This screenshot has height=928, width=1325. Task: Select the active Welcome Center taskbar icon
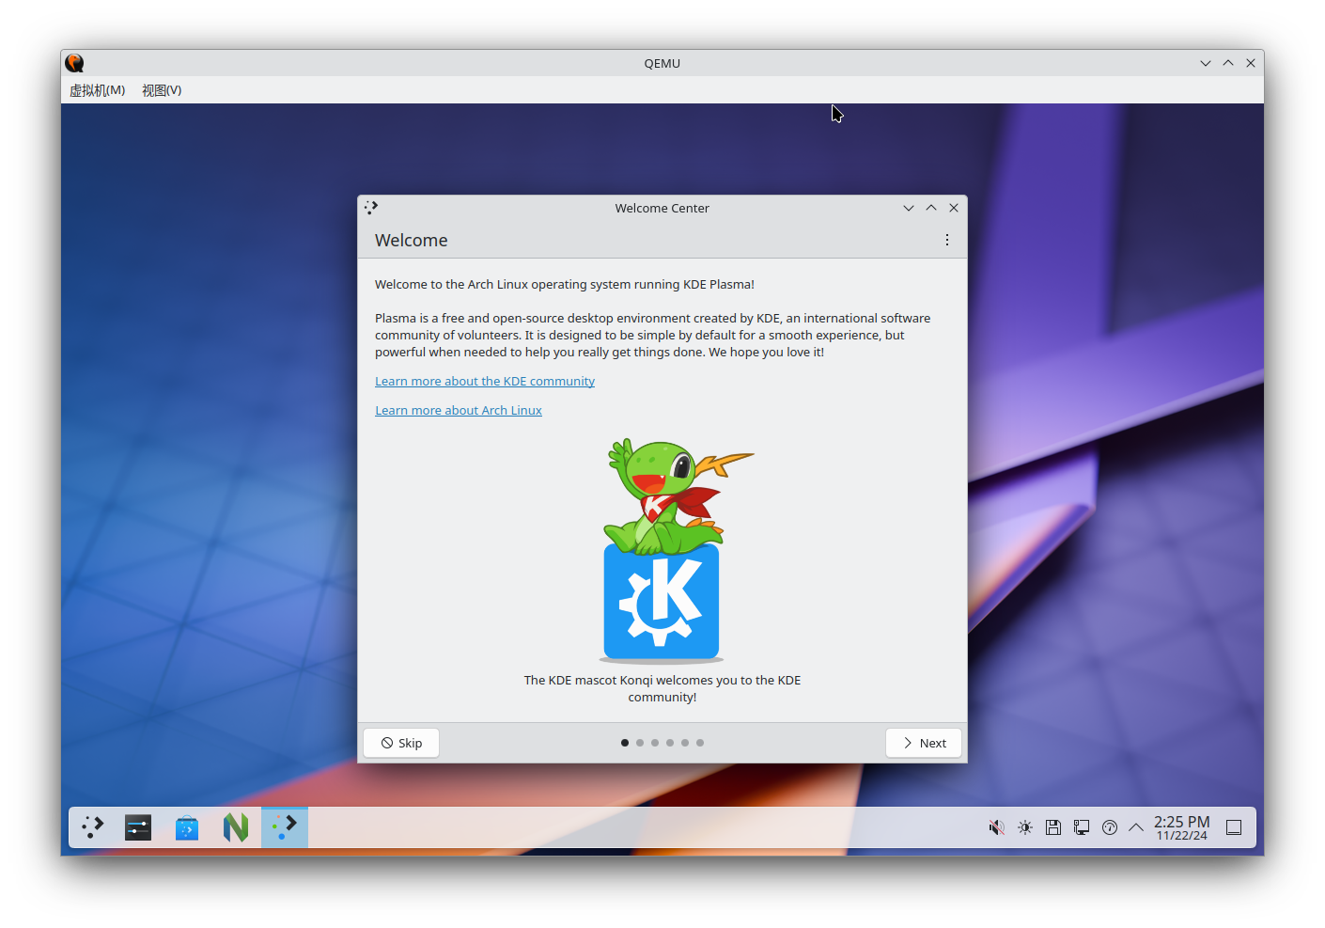tap(284, 827)
